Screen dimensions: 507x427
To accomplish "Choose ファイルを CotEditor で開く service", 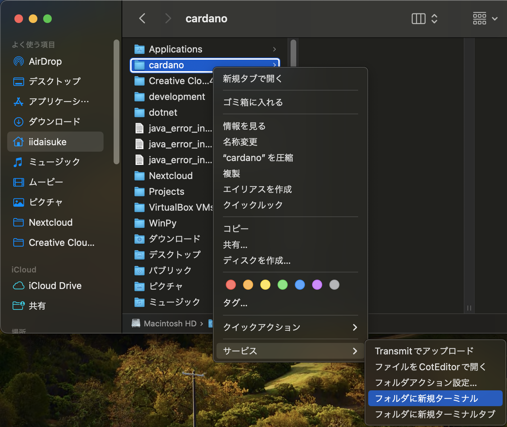I will (435, 367).
